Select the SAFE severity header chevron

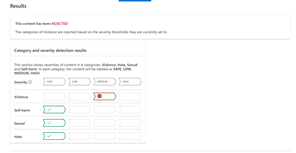54,81
